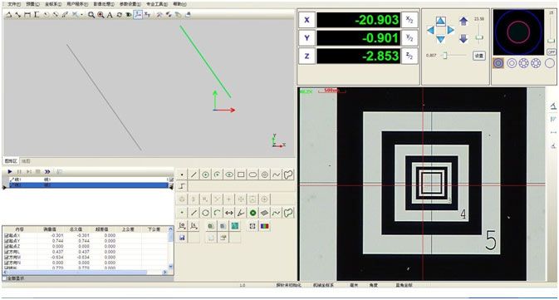
Task: Select the ellipse measurement tool
Action: click(x=253, y=175)
